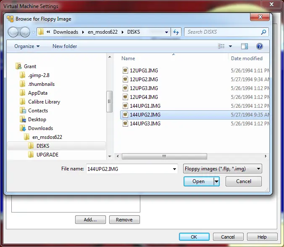Click Cancel in Virtual Machine Settings window

point(228,237)
